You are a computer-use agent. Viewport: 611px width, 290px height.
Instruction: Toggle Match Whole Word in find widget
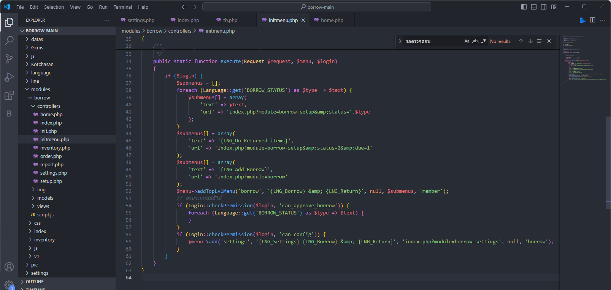[x=475, y=41]
